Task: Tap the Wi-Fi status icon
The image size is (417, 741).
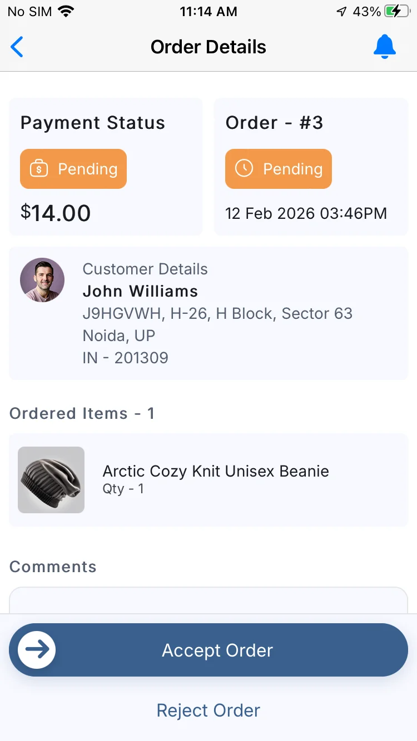Action: click(66, 12)
